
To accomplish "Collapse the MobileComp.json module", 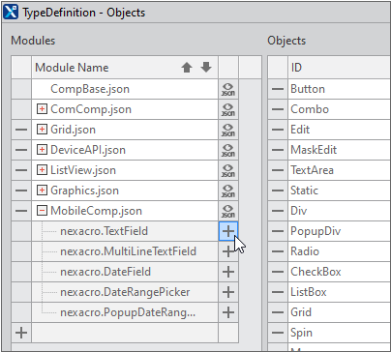I will point(42,211).
